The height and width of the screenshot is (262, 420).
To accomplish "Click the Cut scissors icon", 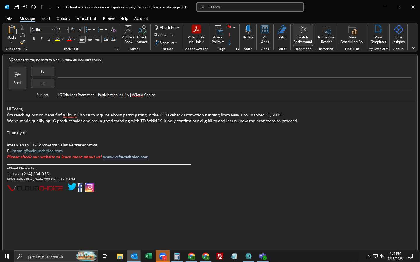I will [x=22, y=28].
